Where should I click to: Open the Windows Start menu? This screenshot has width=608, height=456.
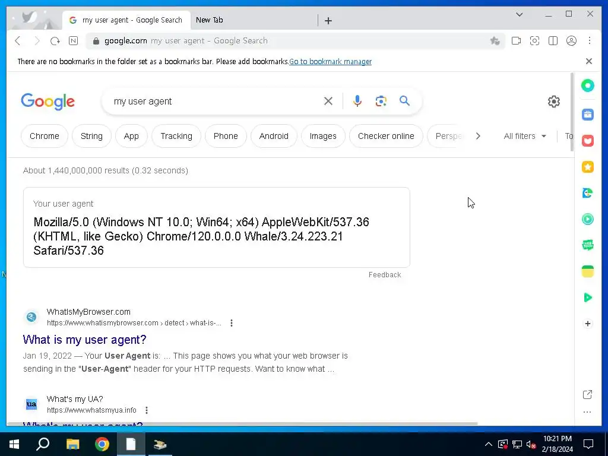click(x=14, y=444)
